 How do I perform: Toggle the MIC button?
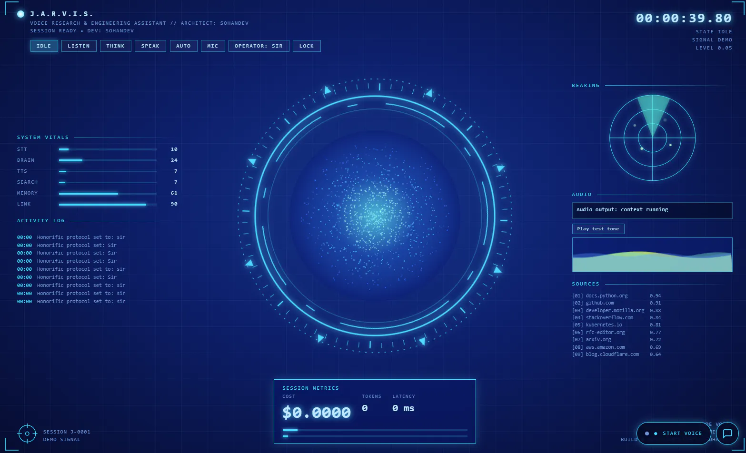point(213,46)
